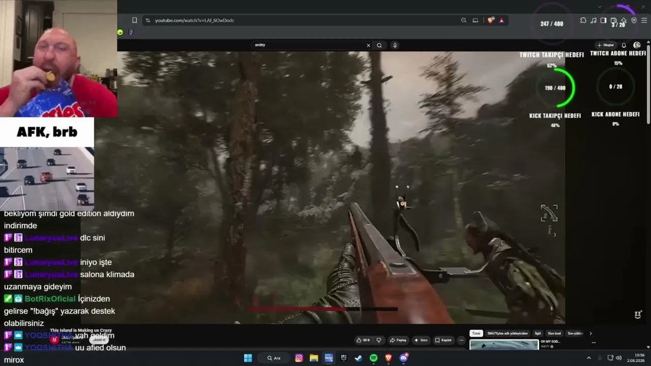The image size is (651, 366).
Task: Select the SMii7Yplus uploader filter chip
Action: [508, 333]
